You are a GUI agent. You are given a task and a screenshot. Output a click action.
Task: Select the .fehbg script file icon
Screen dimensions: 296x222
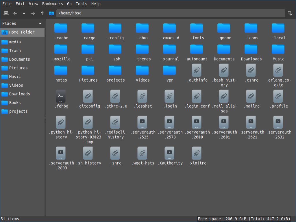click(61, 96)
